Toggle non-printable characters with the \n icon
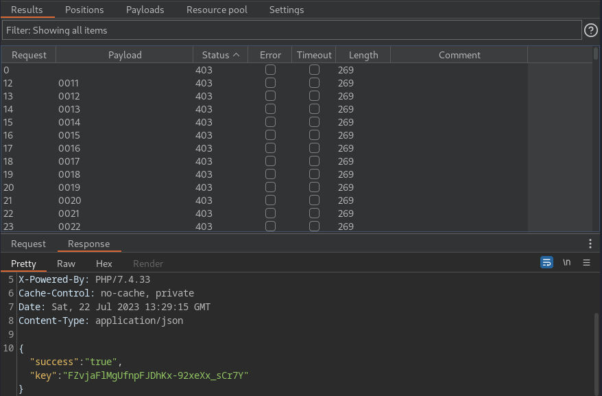This screenshot has height=396, width=602. [x=566, y=262]
